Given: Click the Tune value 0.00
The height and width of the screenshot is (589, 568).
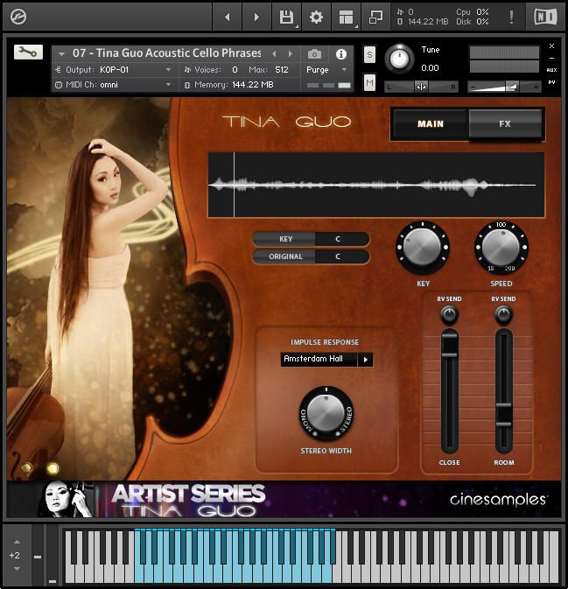Looking at the screenshot, I should 430,68.
